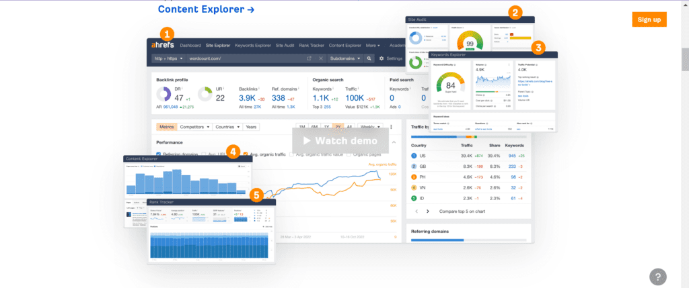The image size is (689, 288).
Task: Click the search magnifier icon in the URL bar
Action: pyautogui.click(x=369, y=58)
